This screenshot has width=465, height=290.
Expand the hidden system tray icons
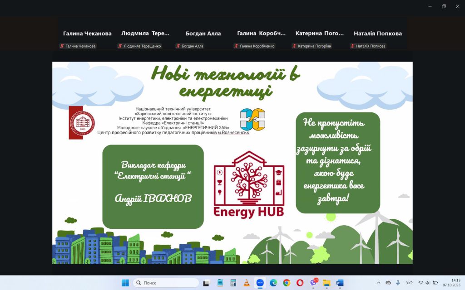(379, 283)
